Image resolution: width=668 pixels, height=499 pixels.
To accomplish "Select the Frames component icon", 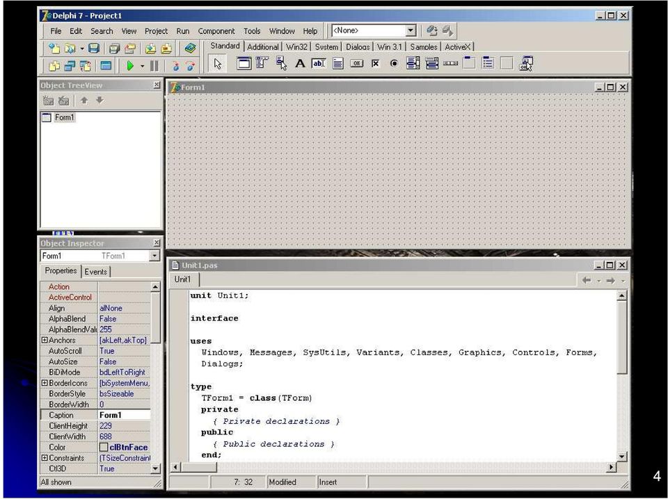I will (x=244, y=63).
